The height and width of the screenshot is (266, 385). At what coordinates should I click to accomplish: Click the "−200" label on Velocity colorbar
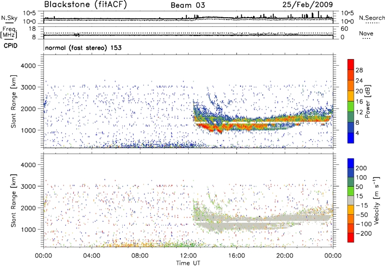point(363,233)
